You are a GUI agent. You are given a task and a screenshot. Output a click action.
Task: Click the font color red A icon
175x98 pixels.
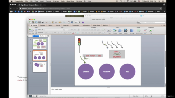(x=73, y=33)
